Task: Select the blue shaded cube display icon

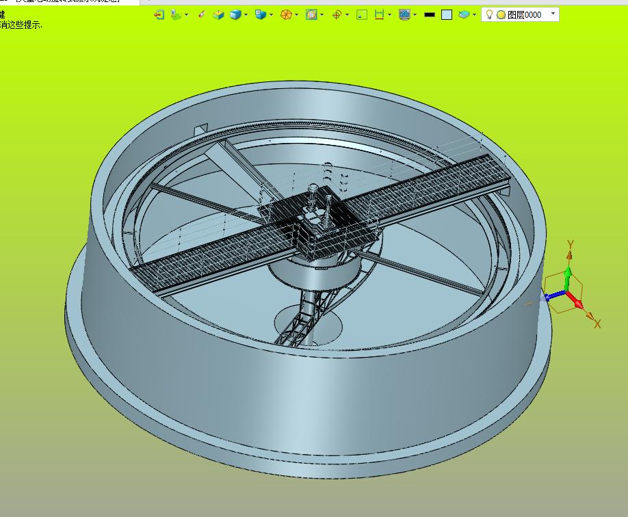Action: [235, 14]
